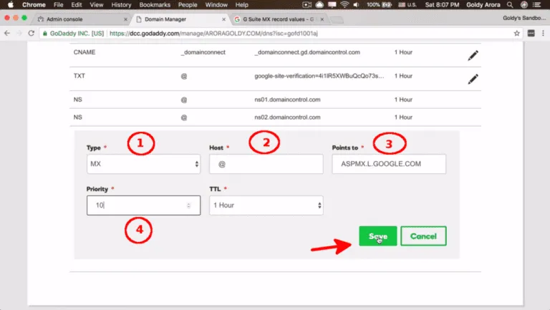The width and height of the screenshot is (550, 310).
Task: Bookmark page with the star icon
Action: [x=516, y=34]
